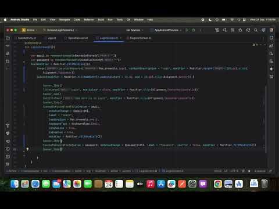Click the Sync Project with Gradle Files icon
This screenshot has height=209, width=279.
248,30
